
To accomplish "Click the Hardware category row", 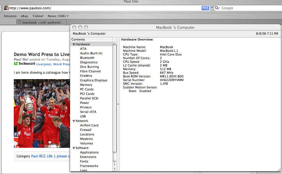I will 92,44.
